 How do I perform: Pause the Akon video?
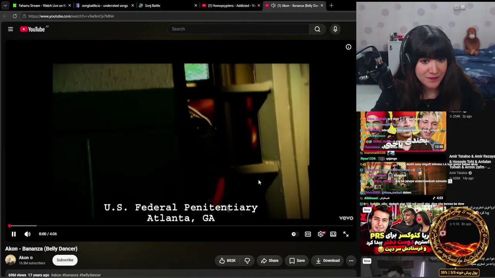click(14, 234)
